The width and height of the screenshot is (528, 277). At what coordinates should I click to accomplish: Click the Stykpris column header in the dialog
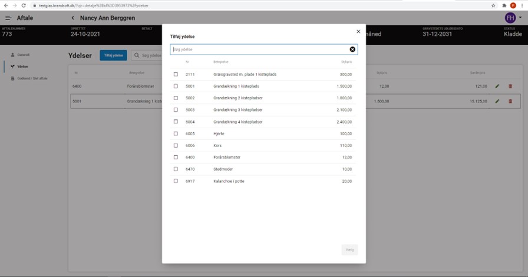click(x=346, y=62)
